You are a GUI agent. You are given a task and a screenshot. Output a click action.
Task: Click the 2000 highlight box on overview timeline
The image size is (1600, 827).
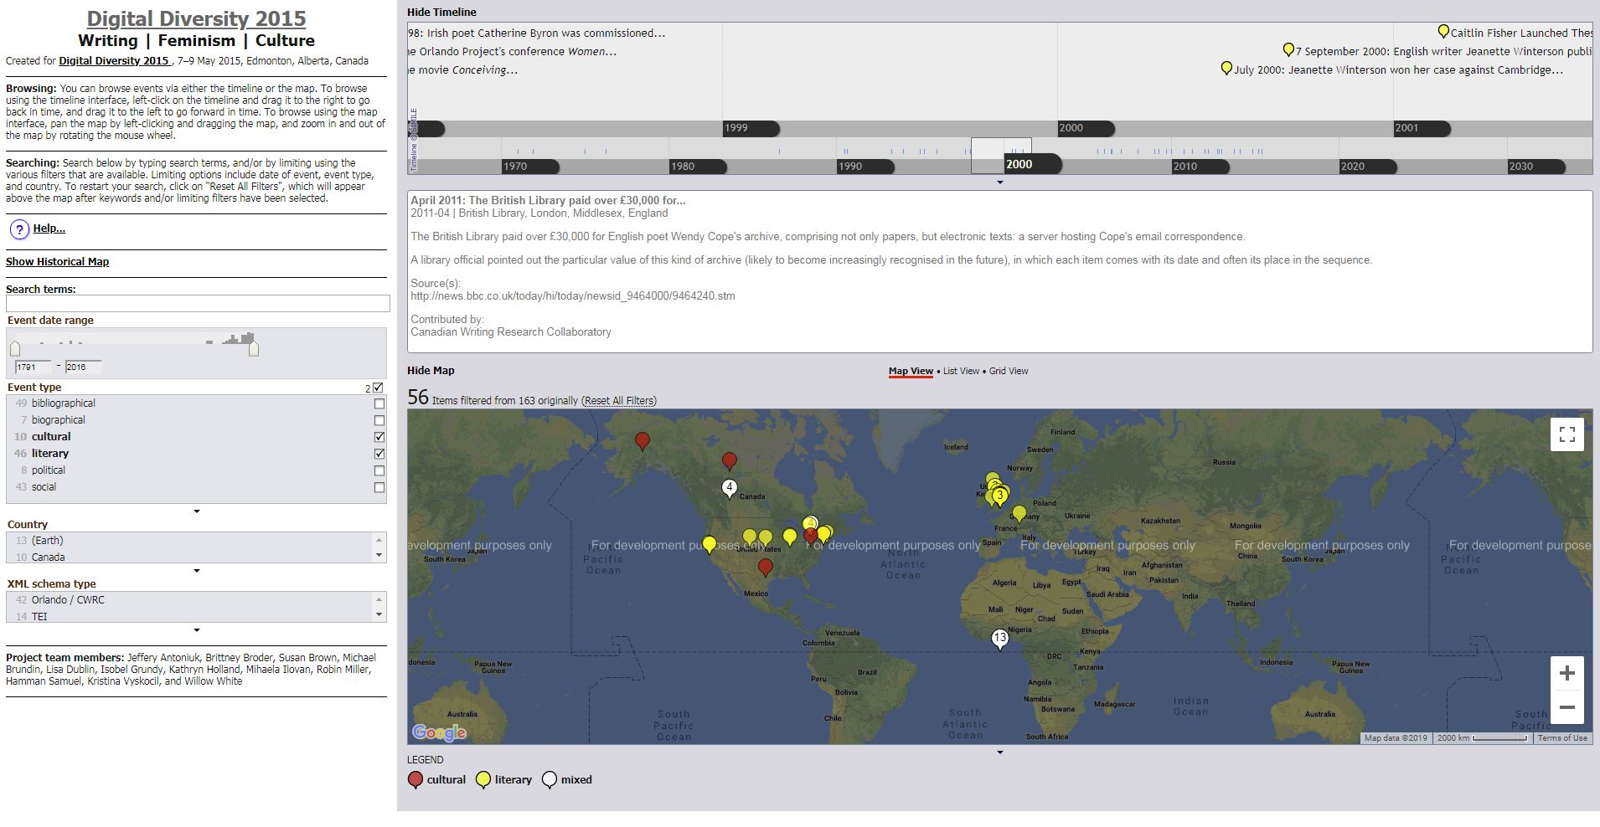1001,157
